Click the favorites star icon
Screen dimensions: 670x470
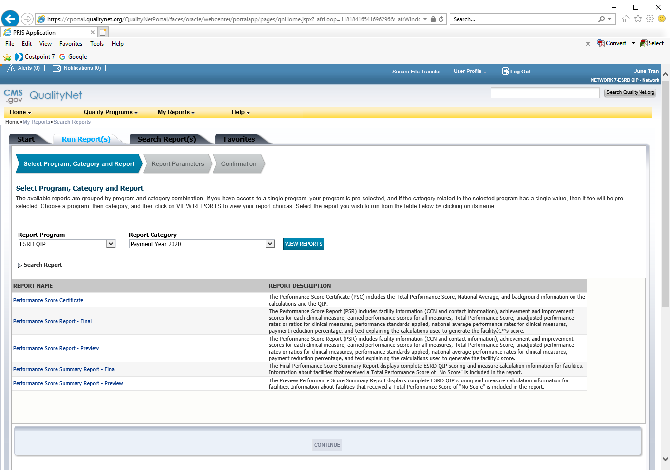pyautogui.click(x=638, y=19)
